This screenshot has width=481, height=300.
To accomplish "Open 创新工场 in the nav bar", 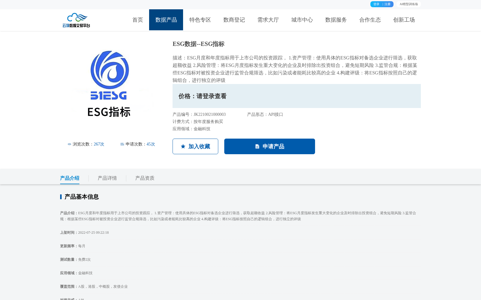I will [x=404, y=20].
